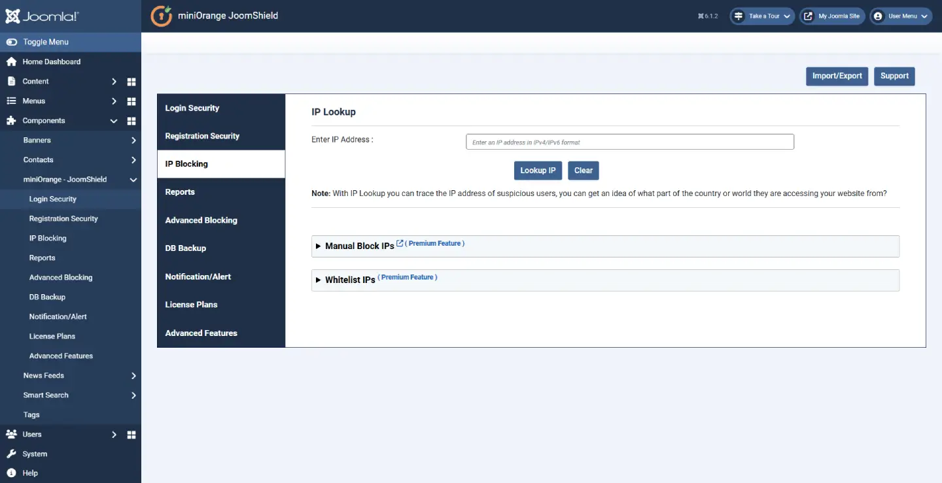Image resolution: width=942 pixels, height=483 pixels.
Task: Click the Lookup IP button
Action: 538,171
